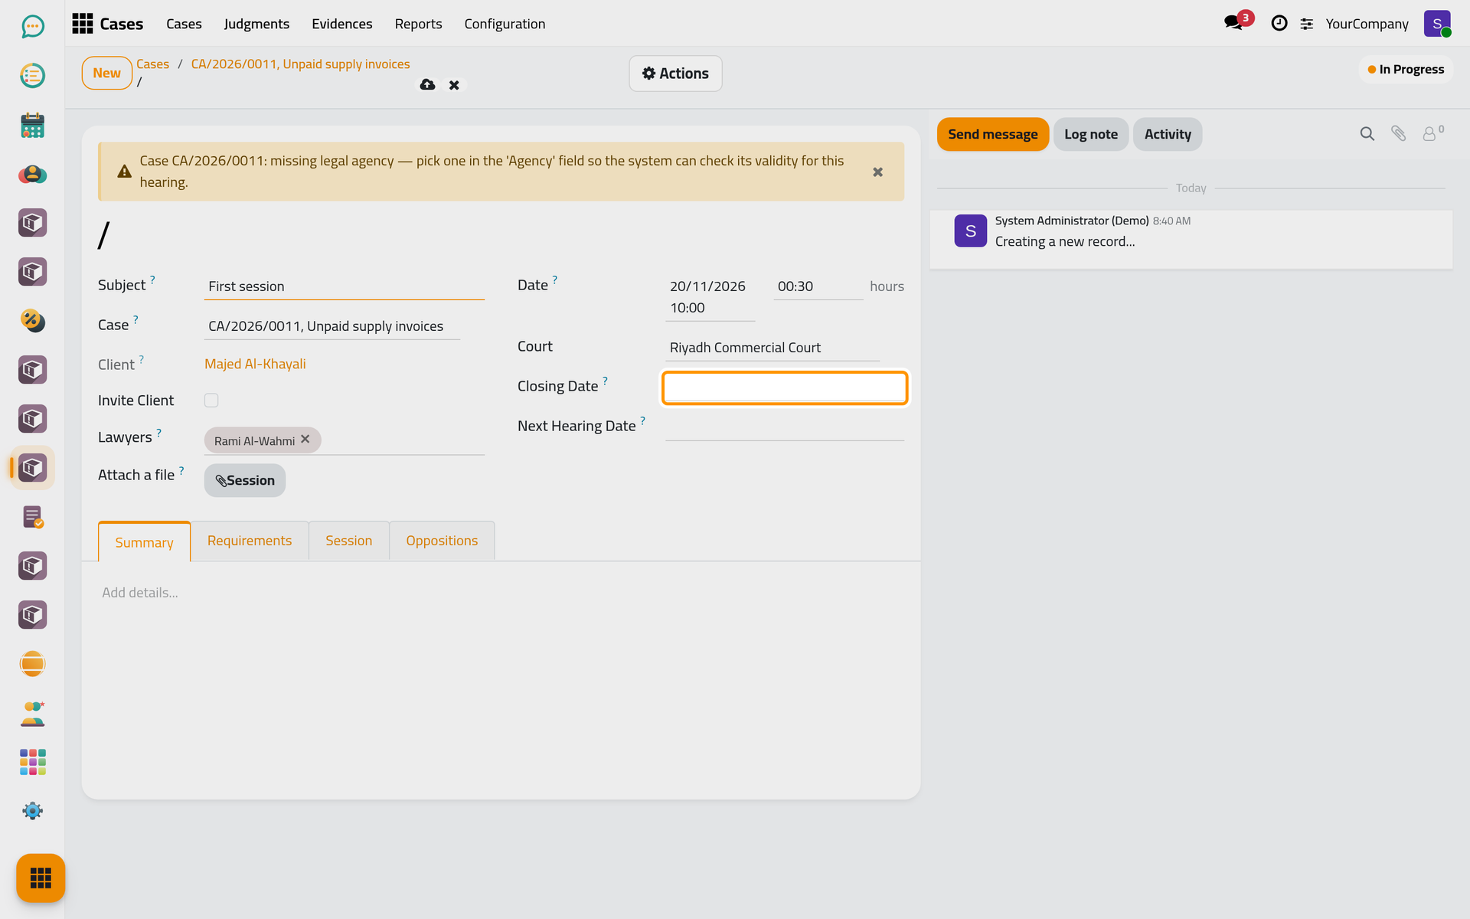This screenshot has height=919, width=1470.
Task: Go to Cases breadcrumb link
Action: click(152, 64)
